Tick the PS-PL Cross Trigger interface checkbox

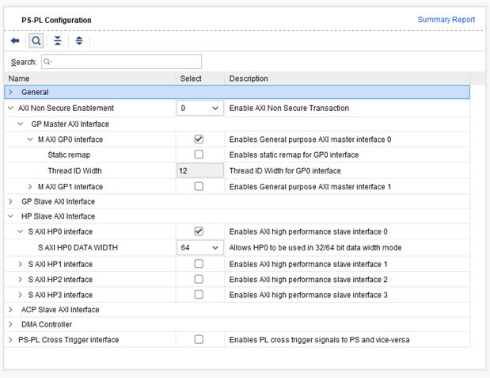point(199,340)
